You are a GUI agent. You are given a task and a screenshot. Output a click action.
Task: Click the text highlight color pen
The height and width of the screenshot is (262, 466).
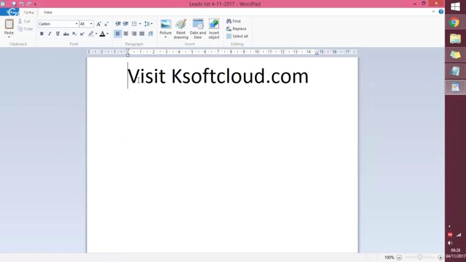(91, 34)
